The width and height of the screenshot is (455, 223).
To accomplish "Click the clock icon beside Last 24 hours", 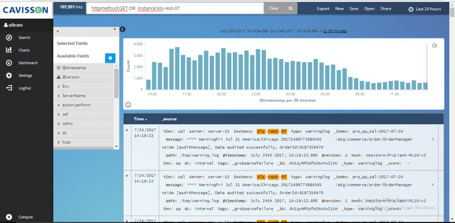I will pyautogui.click(x=411, y=9).
